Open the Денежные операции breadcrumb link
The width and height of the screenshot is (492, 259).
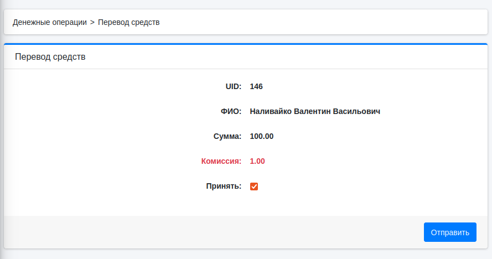[x=50, y=22]
